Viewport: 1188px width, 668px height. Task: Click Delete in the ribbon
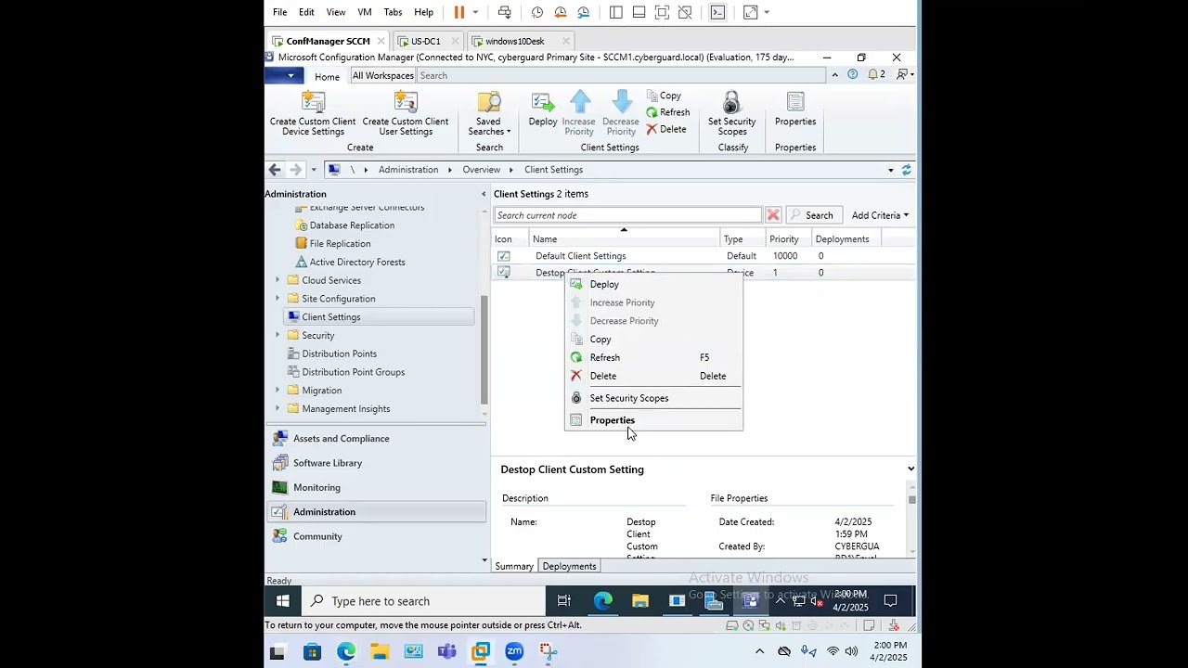click(x=666, y=129)
